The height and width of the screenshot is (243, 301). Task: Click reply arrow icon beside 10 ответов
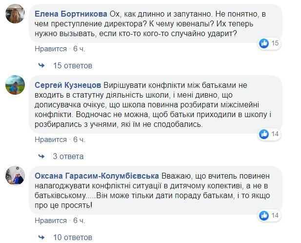[42, 238]
